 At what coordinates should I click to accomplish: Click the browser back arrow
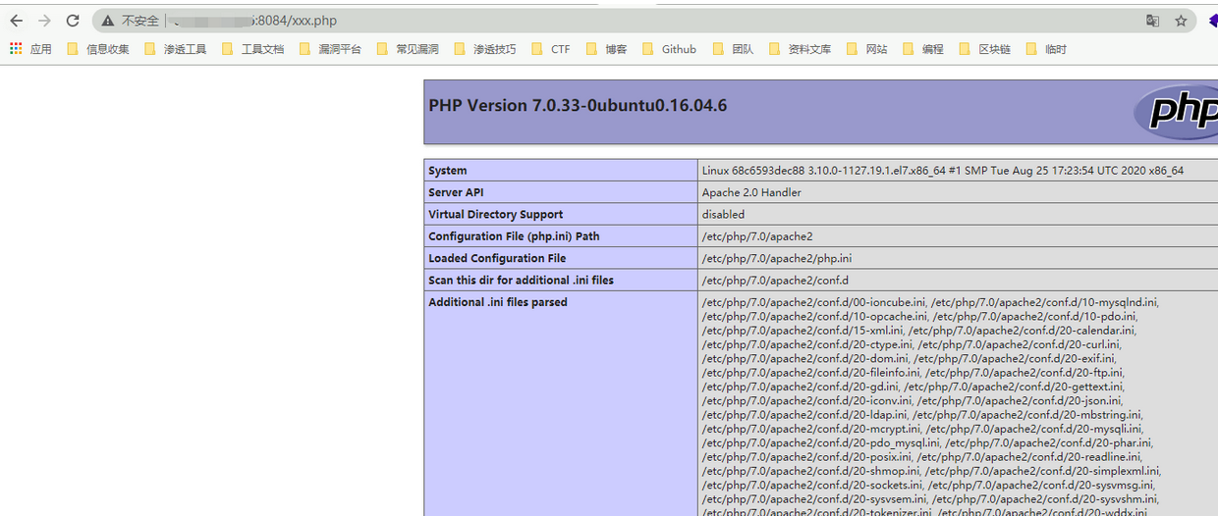(x=17, y=21)
